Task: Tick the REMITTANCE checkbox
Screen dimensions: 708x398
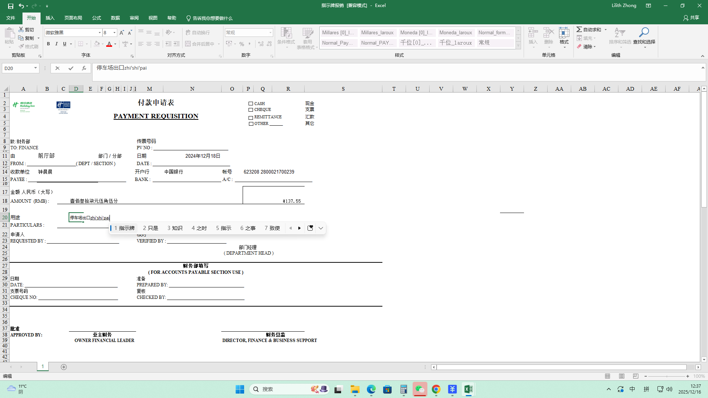Action: coord(251,118)
